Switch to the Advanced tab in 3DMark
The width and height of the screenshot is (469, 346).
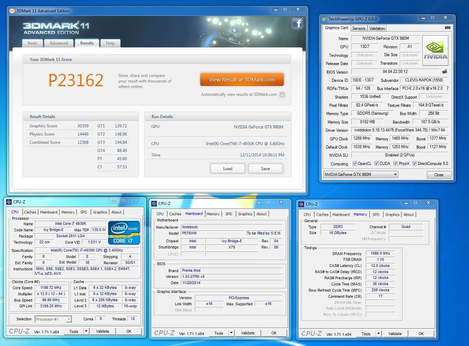pos(59,43)
